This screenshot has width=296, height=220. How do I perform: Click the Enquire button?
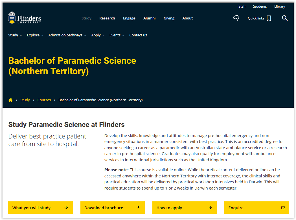[256, 208]
